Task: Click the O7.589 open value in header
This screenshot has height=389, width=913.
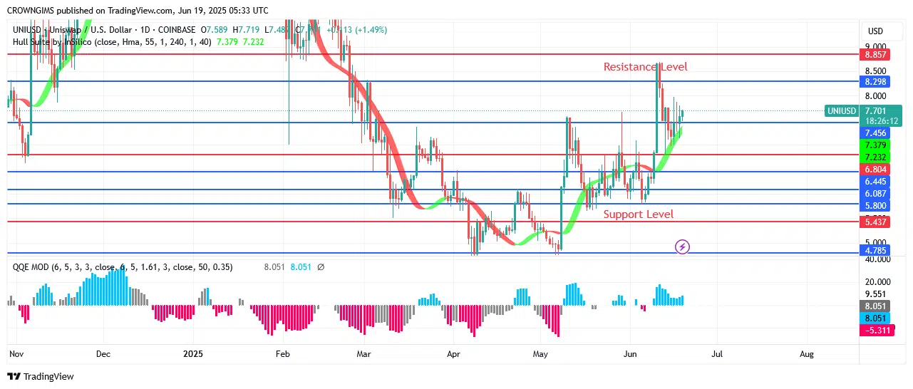Action: click(215, 30)
